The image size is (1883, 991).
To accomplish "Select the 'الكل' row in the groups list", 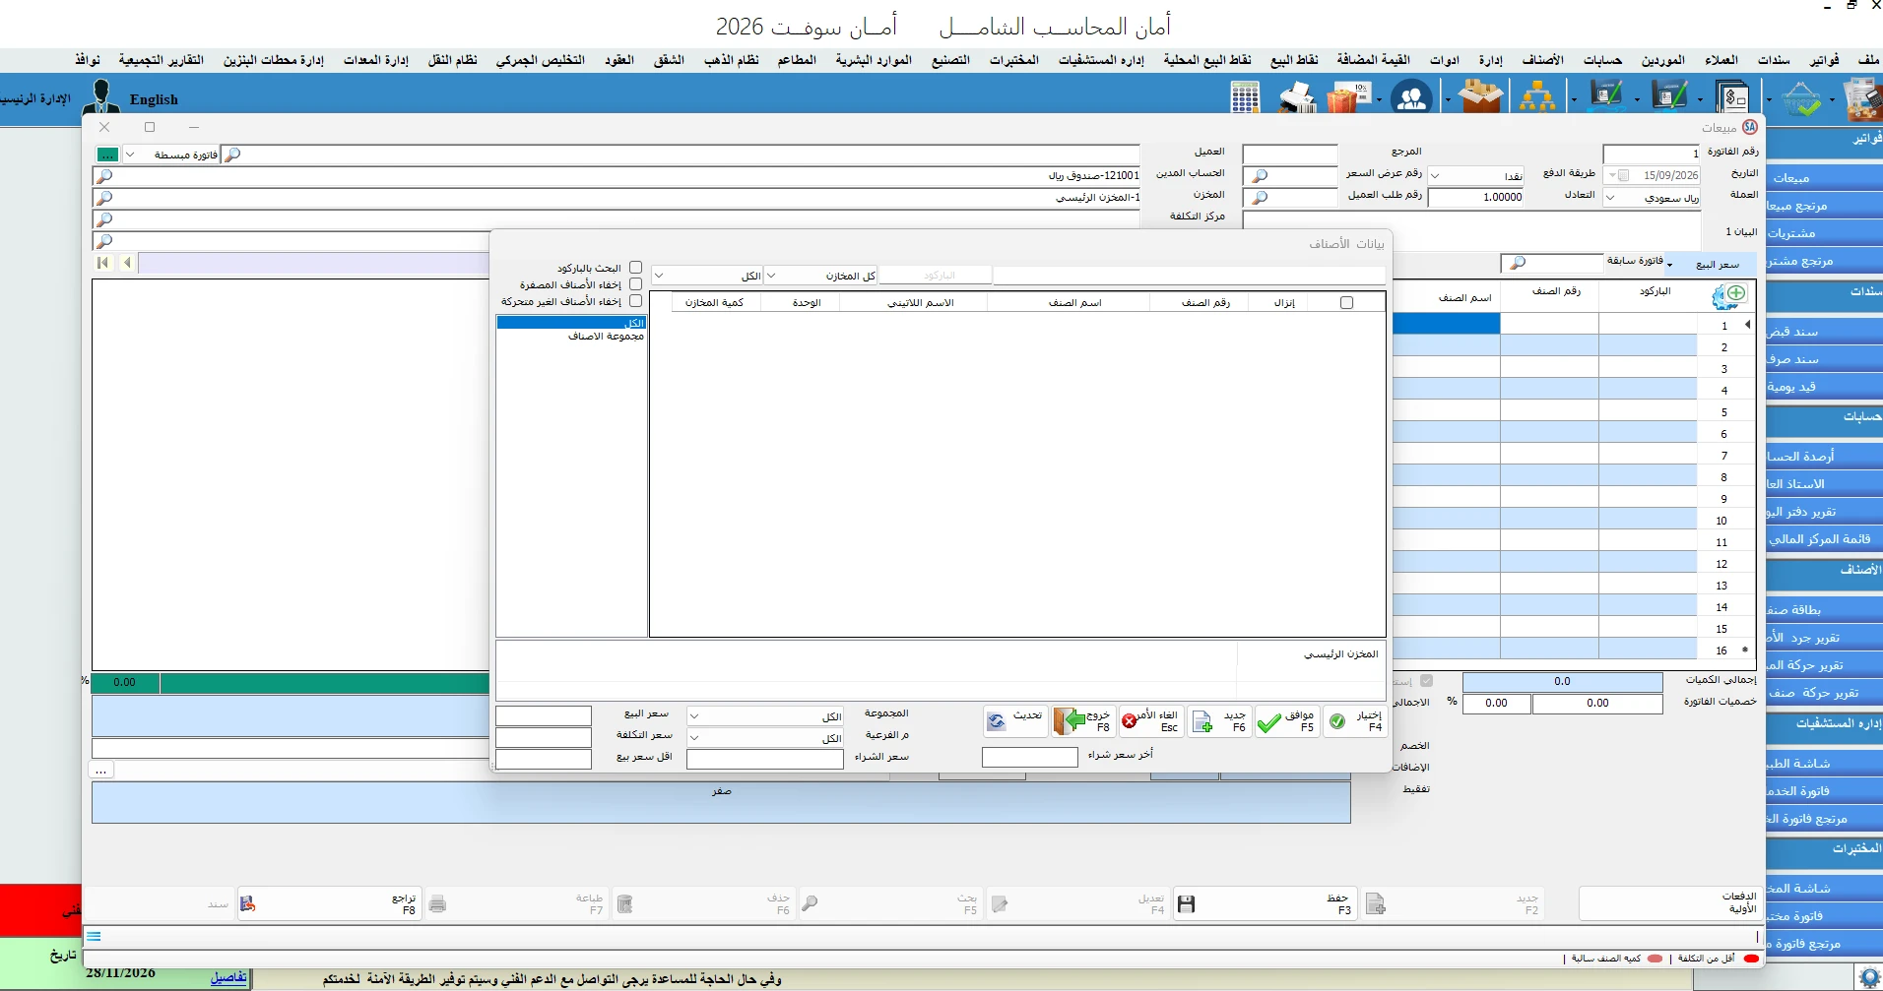I will [571, 323].
